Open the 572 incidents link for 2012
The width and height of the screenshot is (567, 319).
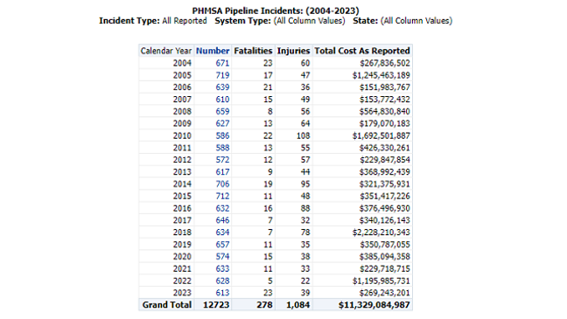click(x=222, y=160)
